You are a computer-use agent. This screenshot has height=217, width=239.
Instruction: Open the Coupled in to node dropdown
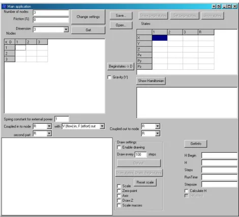[x=49, y=126]
